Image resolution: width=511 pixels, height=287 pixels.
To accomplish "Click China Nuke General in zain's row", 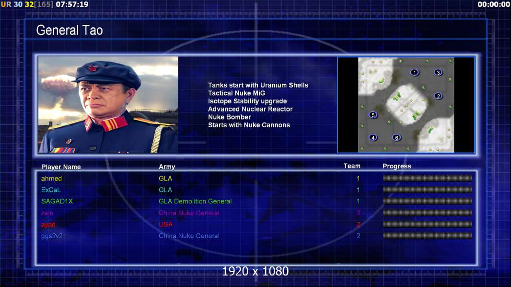I will tap(189, 213).
